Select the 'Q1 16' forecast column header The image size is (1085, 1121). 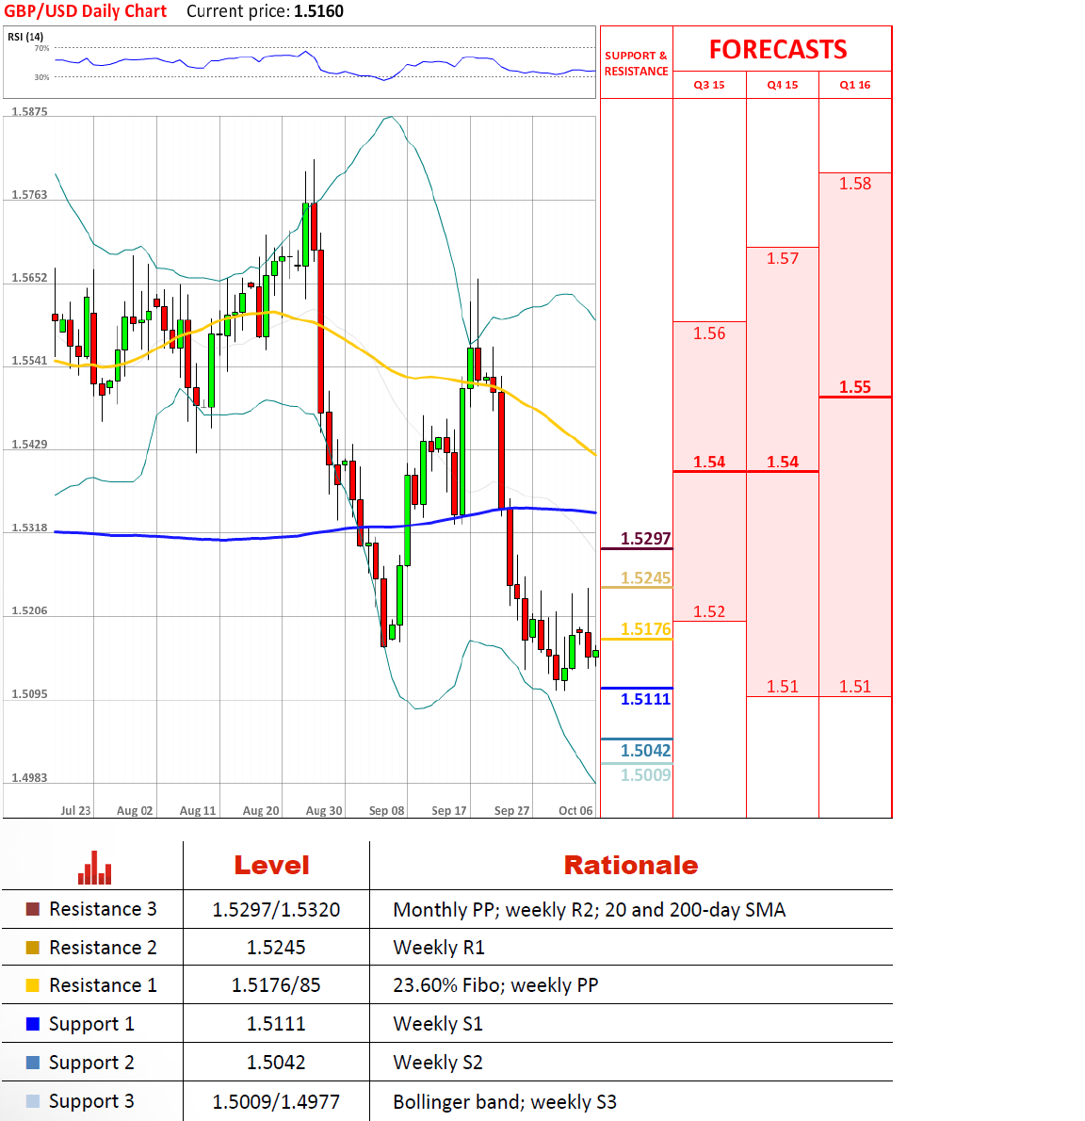[855, 85]
